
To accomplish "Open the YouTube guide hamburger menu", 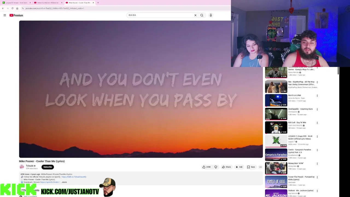I will (5, 15).
